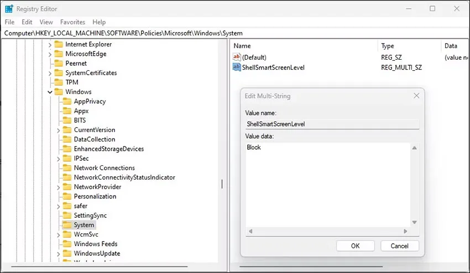Expand the SystemCertificates key
The height and width of the screenshot is (273, 470).
(50, 73)
